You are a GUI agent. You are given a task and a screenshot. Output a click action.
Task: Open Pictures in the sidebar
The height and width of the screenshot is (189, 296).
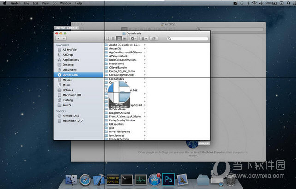(68, 90)
